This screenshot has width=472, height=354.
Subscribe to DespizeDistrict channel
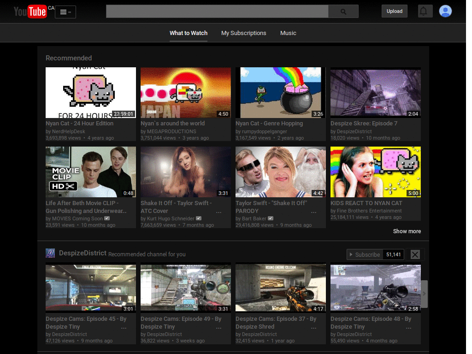coord(365,254)
